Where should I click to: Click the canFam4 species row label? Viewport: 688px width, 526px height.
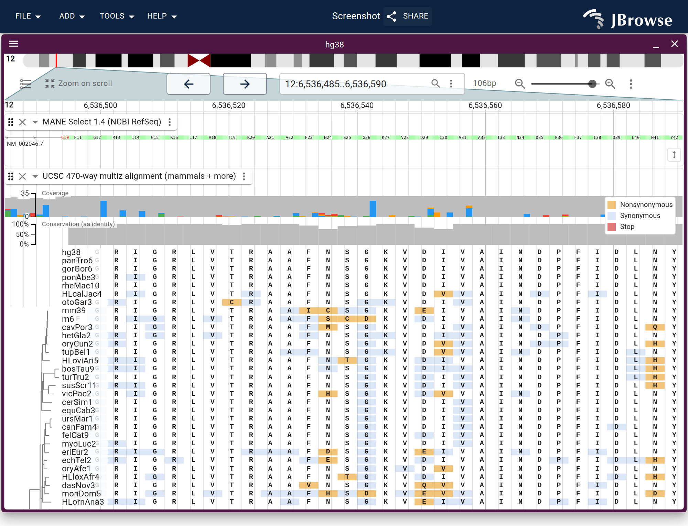pyautogui.click(x=79, y=427)
